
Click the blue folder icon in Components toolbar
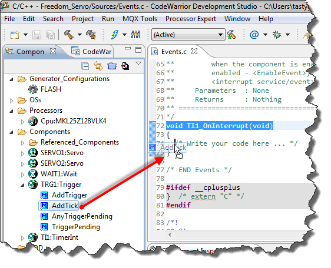point(112,66)
